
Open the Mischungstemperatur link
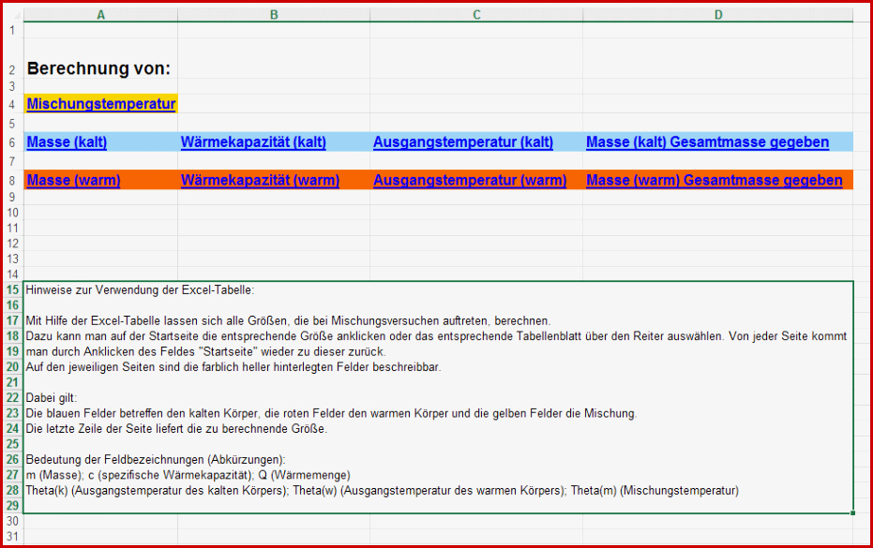tap(101, 104)
